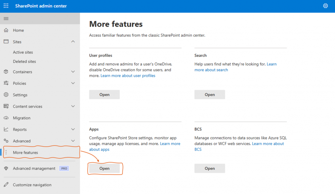Click the Migration cloud upload icon
This screenshot has width=335, height=194.
(6, 118)
